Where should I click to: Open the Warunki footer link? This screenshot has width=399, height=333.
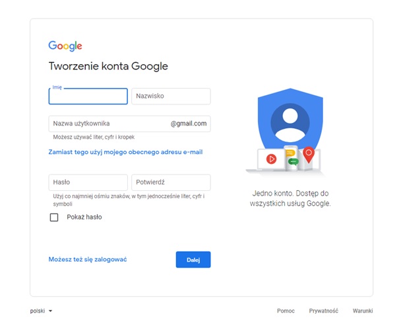pyautogui.click(x=363, y=311)
